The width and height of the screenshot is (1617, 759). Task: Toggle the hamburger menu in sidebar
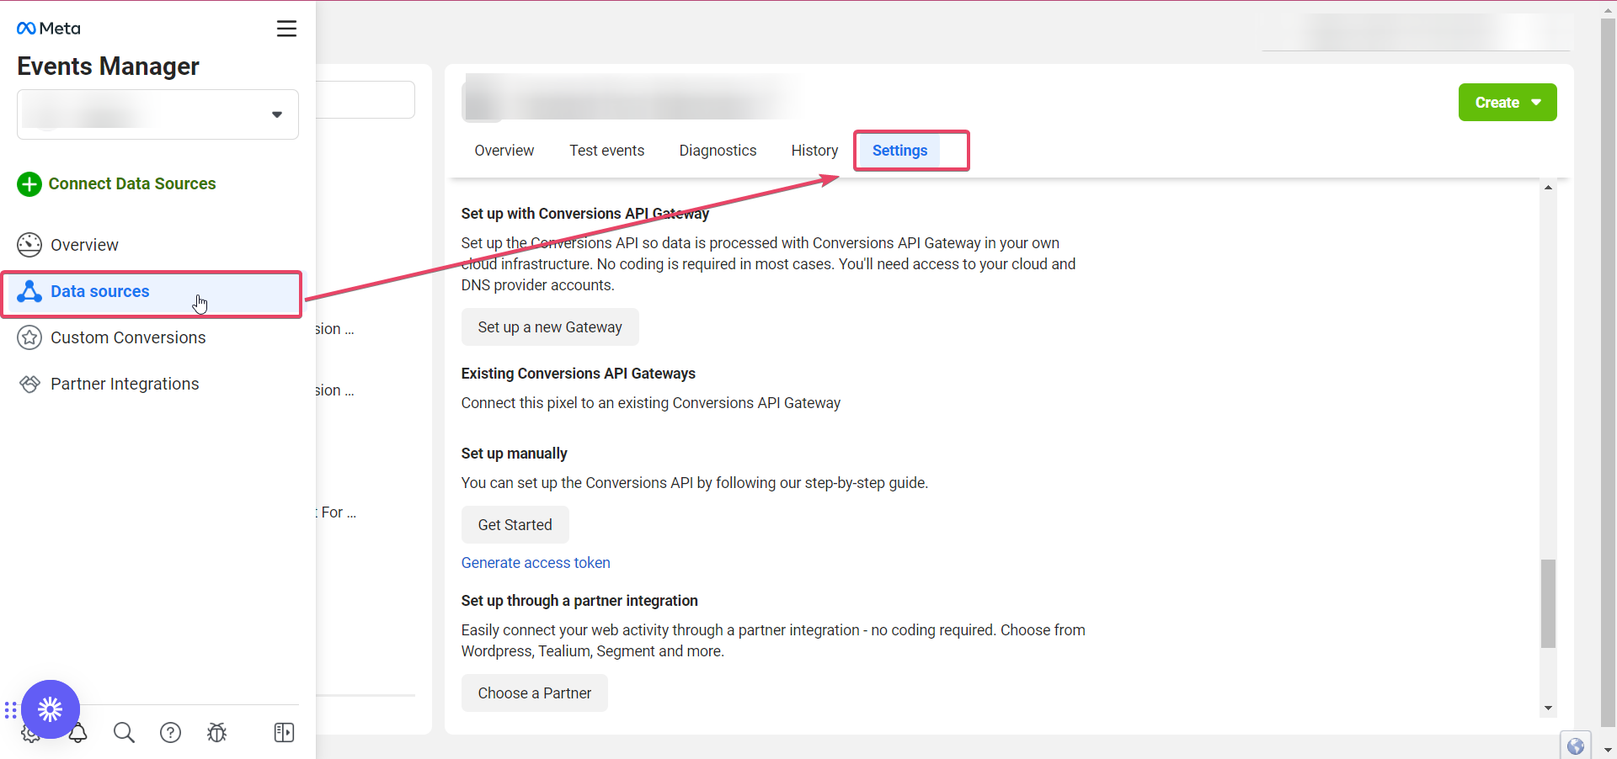tap(286, 29)
